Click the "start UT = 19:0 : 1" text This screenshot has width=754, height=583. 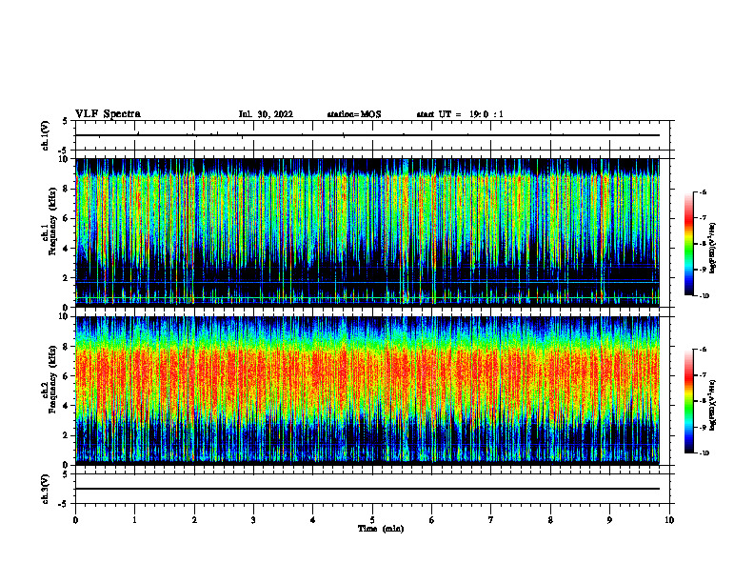pyautogui.click(x=460, y=114)
